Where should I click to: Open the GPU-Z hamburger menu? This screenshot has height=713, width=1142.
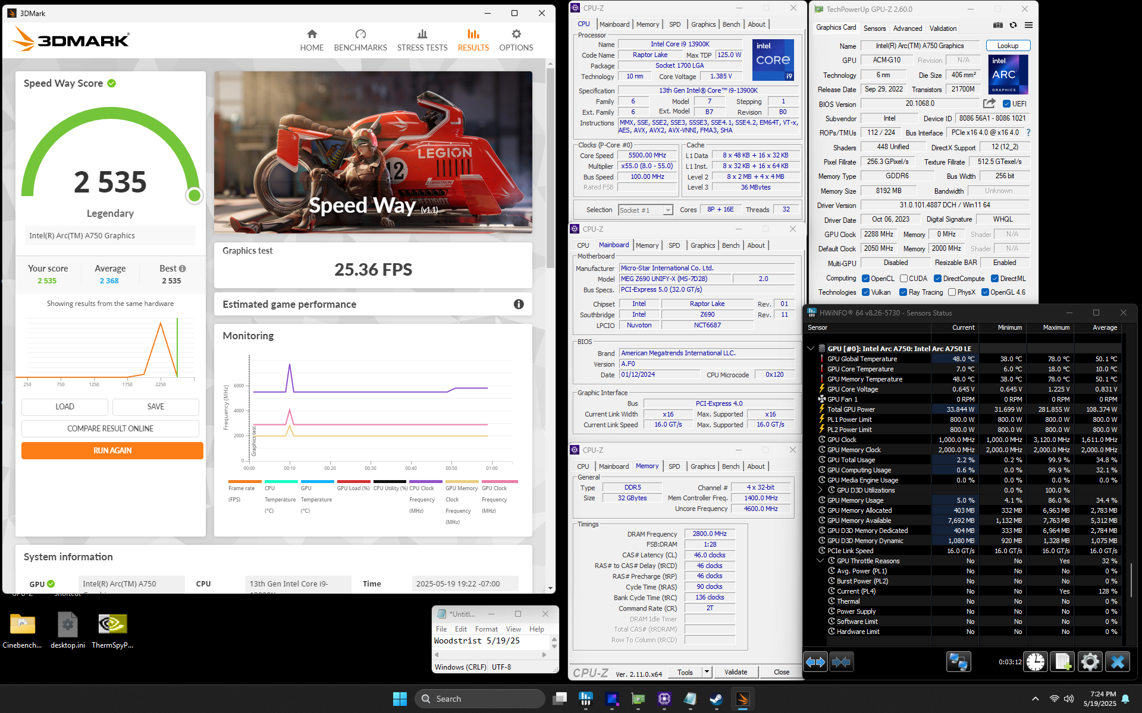[x=1028, y=26]
